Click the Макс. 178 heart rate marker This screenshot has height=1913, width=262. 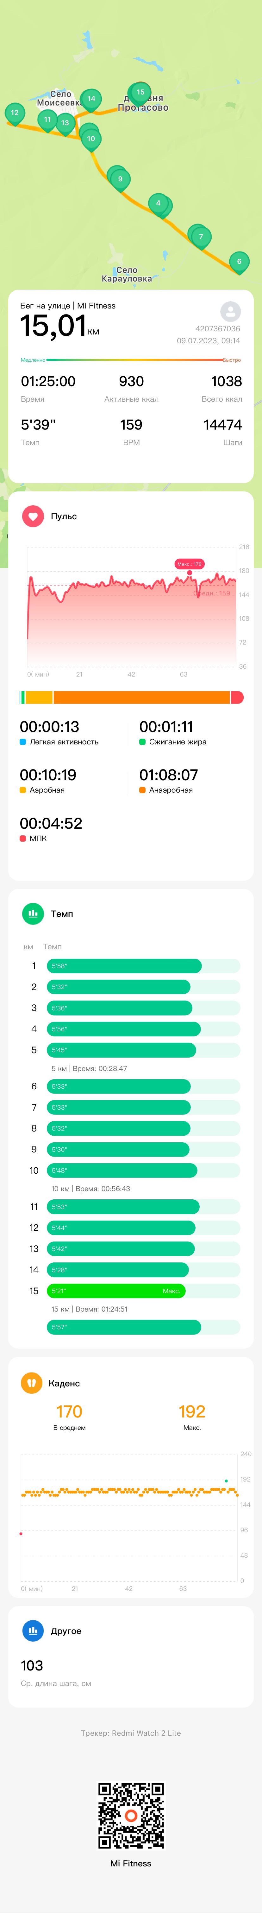[x=189, y=564]
